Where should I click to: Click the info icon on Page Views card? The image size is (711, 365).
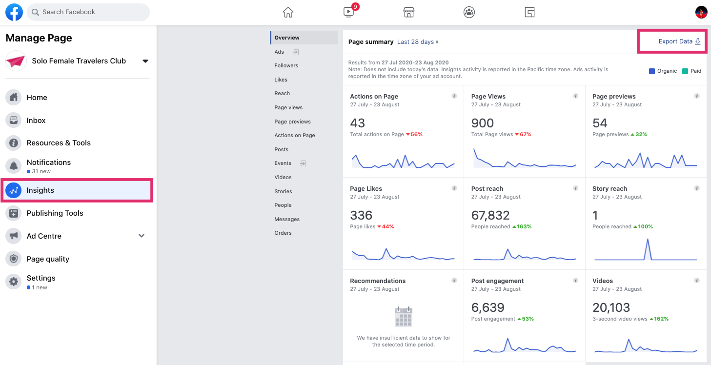coord(575,96)
